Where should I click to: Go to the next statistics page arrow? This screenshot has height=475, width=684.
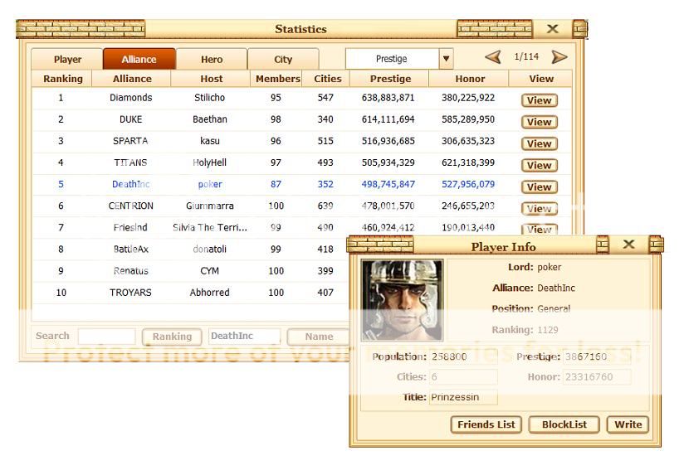click(559, 57)
